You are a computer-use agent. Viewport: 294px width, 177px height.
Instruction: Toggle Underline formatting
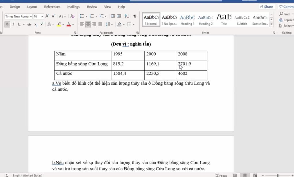(x=19, y=24)
